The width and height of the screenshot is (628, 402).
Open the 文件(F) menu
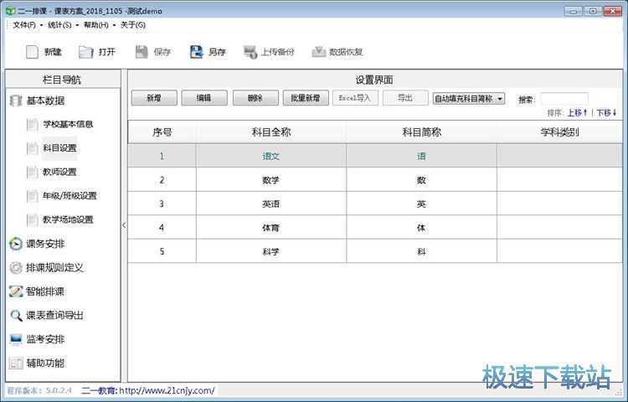24,25
